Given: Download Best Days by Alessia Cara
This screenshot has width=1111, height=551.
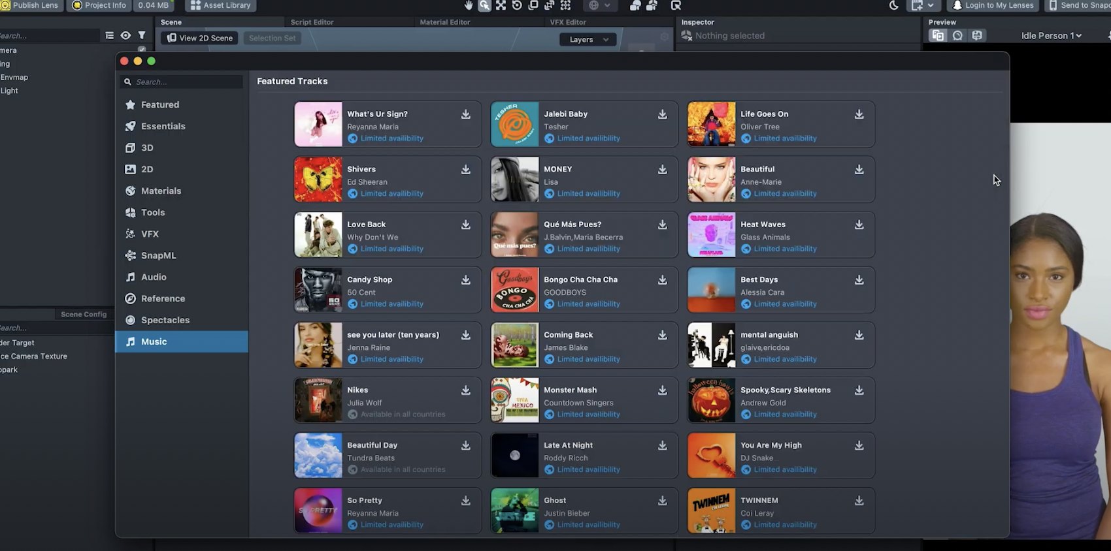Looking at the screenshot, I should 859,279.
